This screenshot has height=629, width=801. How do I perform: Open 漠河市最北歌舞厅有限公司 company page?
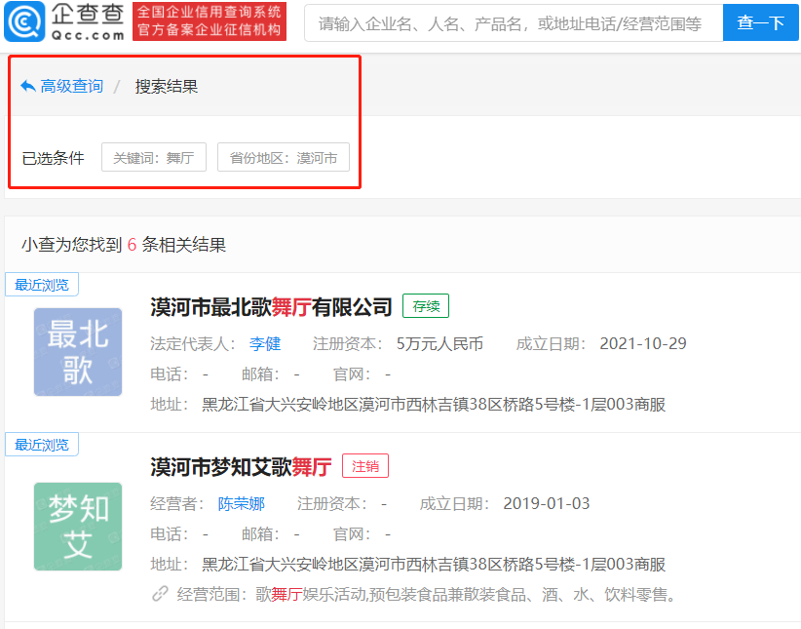click(271, 307)
